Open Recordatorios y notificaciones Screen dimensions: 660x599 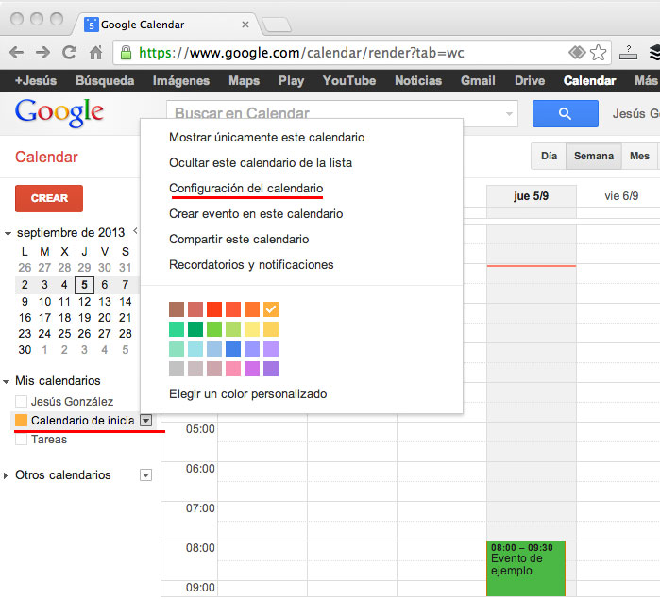(x=251, y=264)
